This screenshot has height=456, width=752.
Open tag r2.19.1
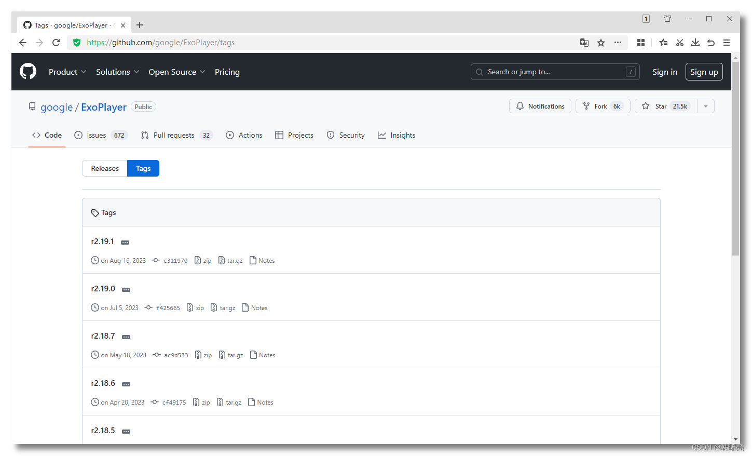pyautogui.click(x=102, y=242)
